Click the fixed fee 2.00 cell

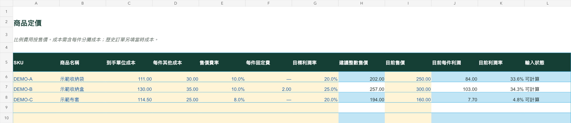269,87
